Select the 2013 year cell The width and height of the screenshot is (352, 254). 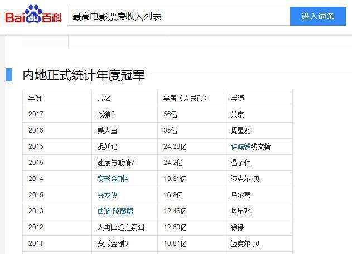(x=57, y=211)
